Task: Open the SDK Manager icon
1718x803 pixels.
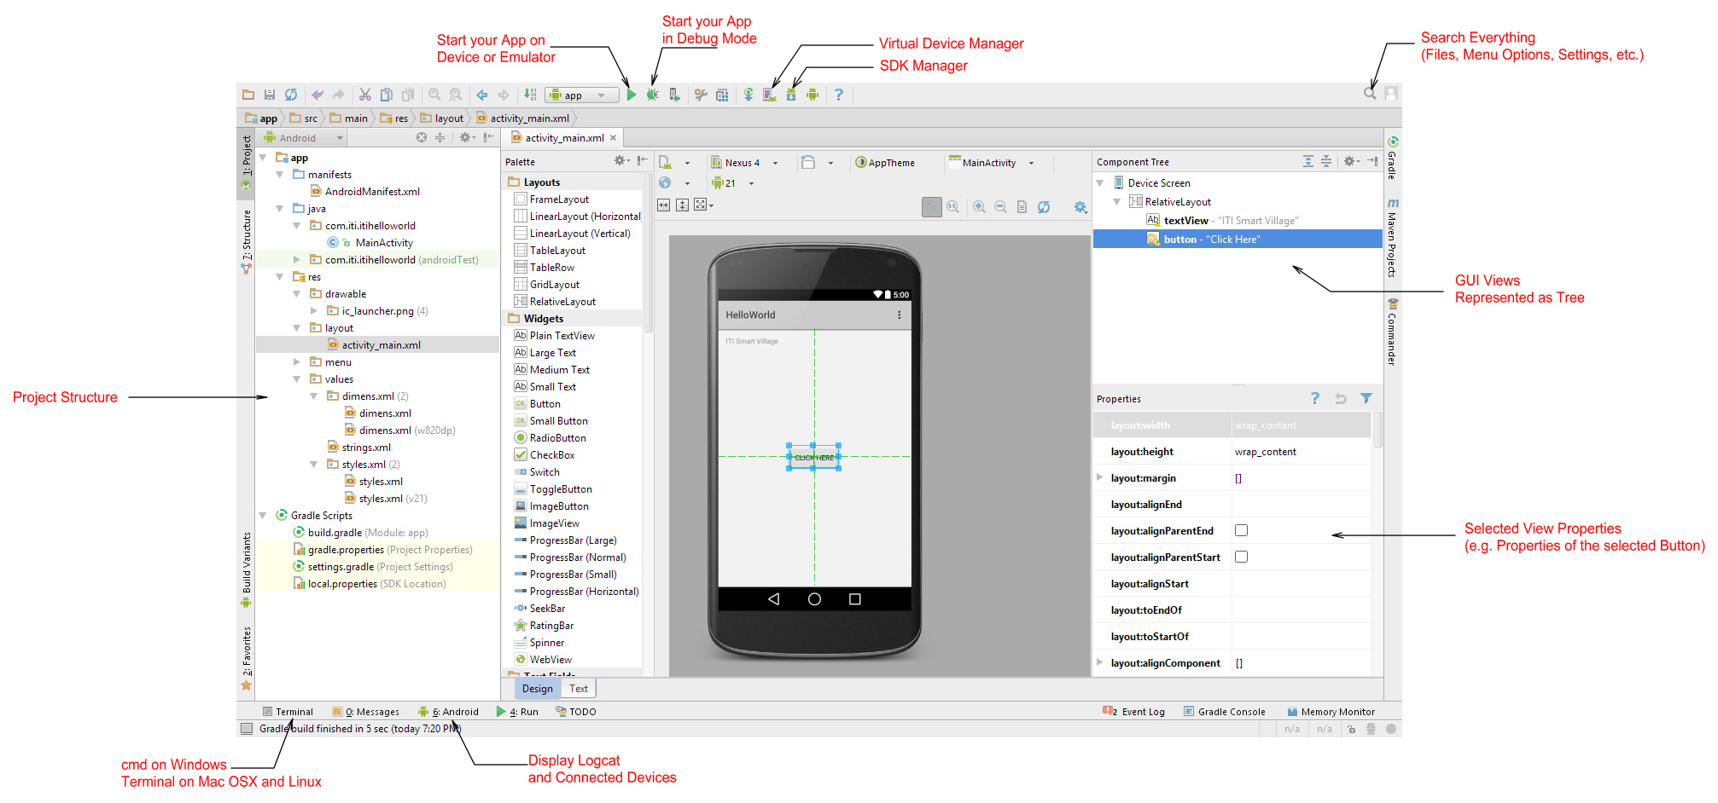Action: point(791,95)
